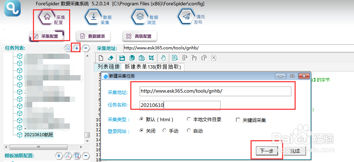Switch to 新建表单138(数据抽取) tab
This screenshot has width=354, height=162.
pos(153,67)
